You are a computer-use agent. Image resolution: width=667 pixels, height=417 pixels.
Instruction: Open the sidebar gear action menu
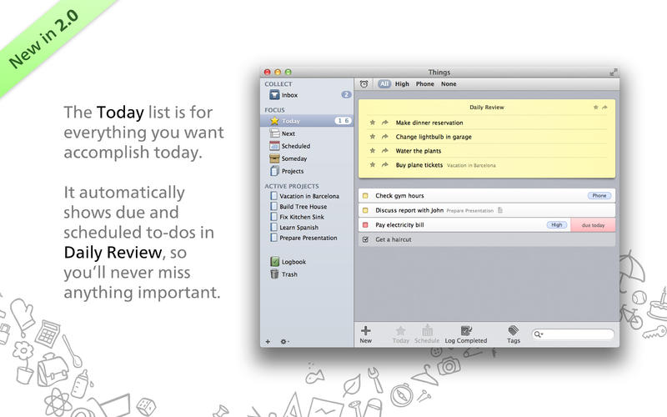click(x=284, y=341)
